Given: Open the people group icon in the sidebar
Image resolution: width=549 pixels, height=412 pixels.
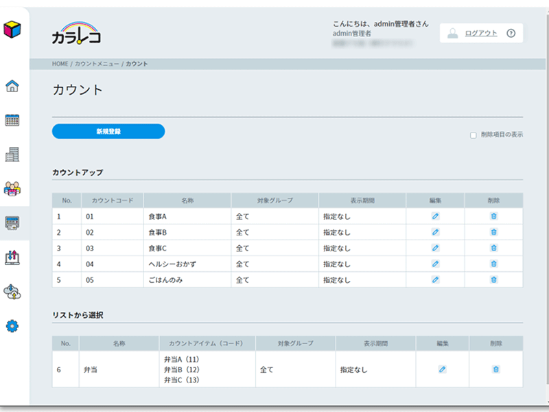Looking at the screenshot, I should [x=12, y=189].
